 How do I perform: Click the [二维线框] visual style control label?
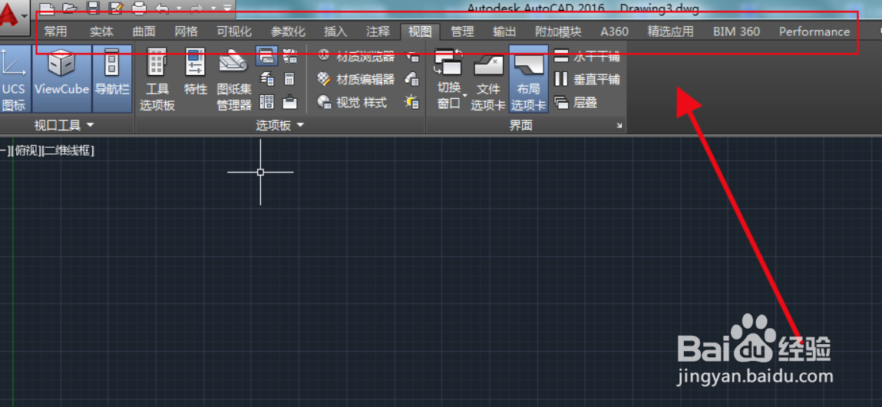(x=68, y=150)
